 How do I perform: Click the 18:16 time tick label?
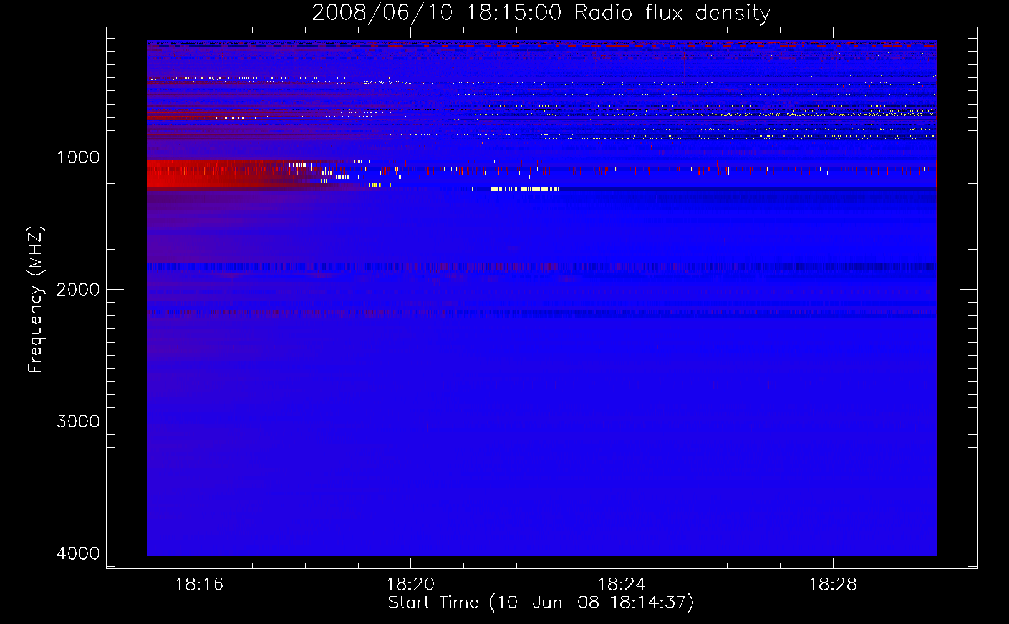(199, 585)
